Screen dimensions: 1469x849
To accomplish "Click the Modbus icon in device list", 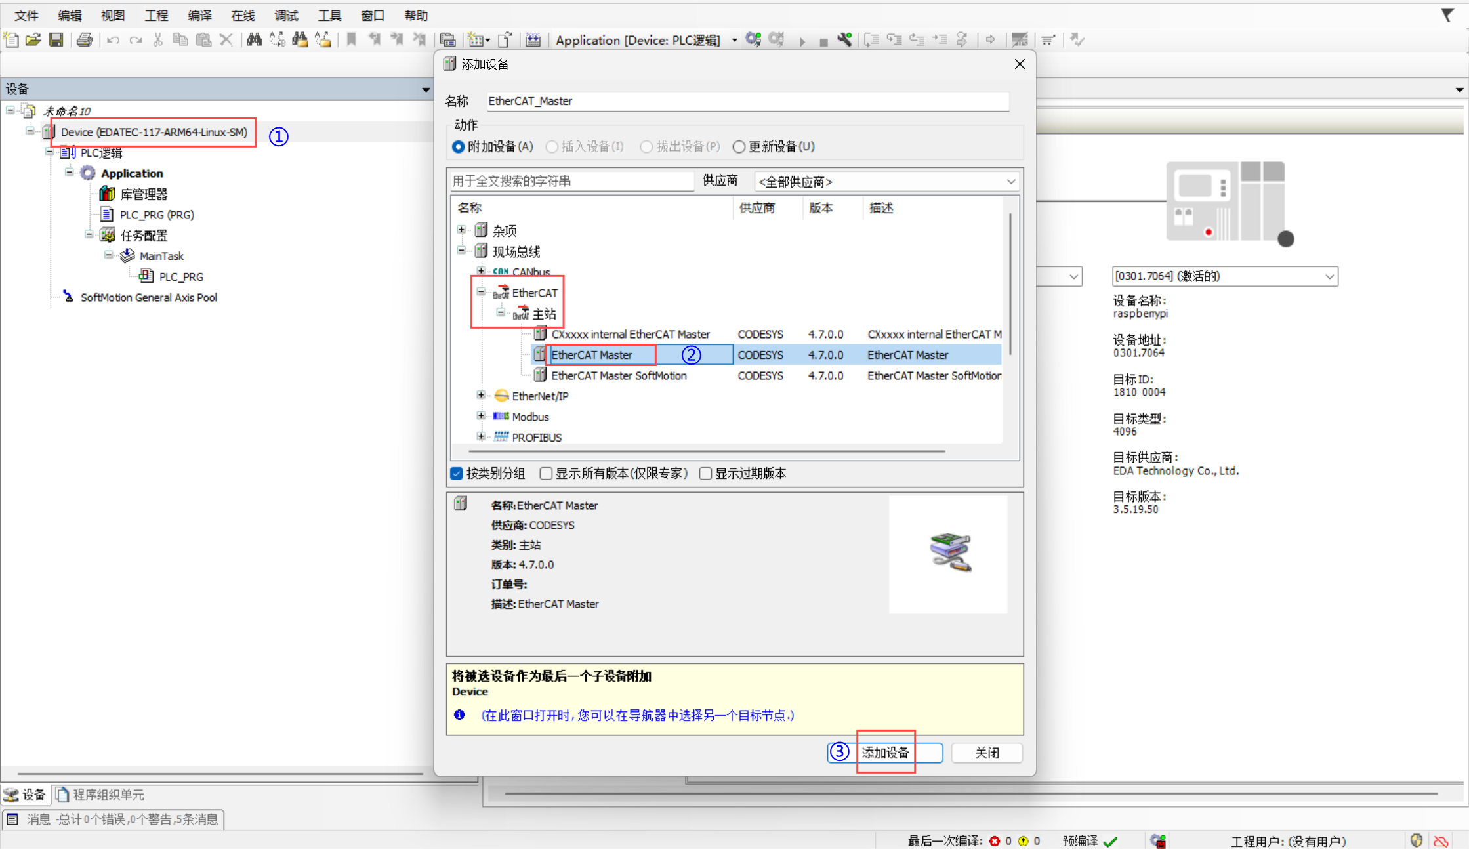I will (501, 416).
